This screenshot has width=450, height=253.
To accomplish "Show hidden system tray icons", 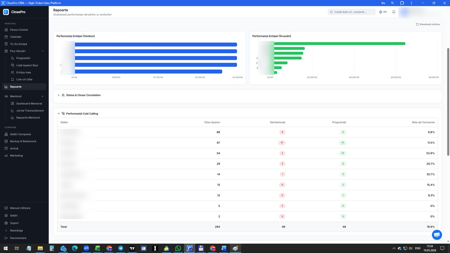I will tap(394, 248).
